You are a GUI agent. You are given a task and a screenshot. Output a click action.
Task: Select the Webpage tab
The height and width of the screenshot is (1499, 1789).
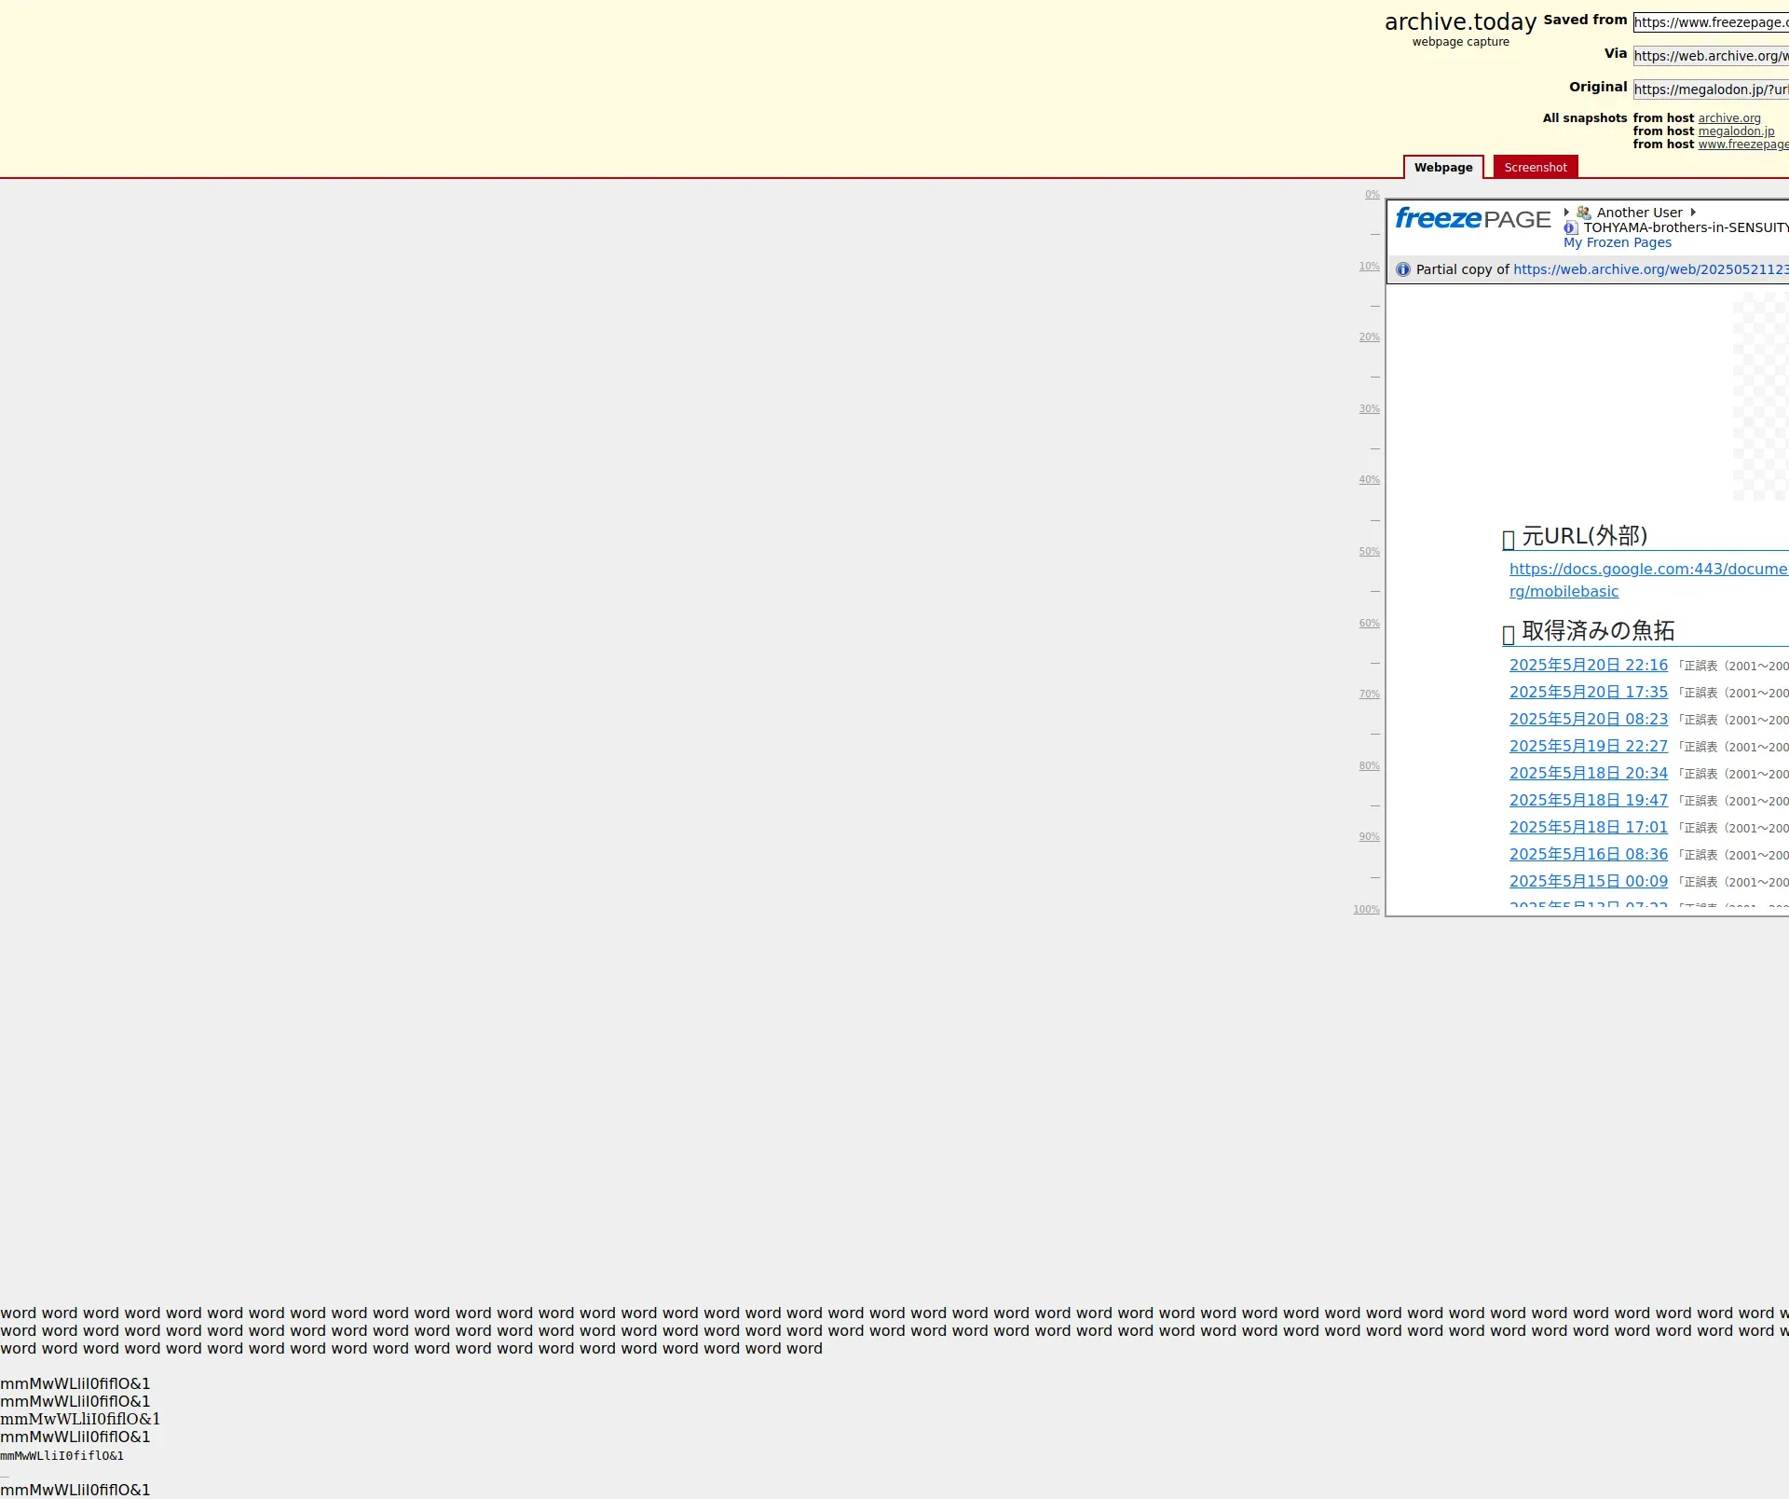tap(1442, 168)
